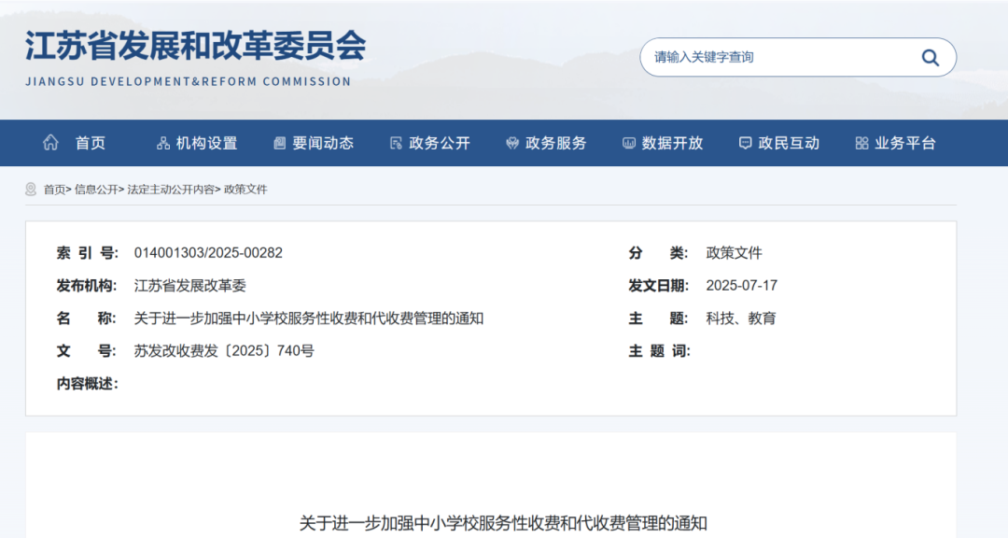Click the 机构设置 organization icon
1008x538 pixels.
pyautogui.click(x=163, y=144)
